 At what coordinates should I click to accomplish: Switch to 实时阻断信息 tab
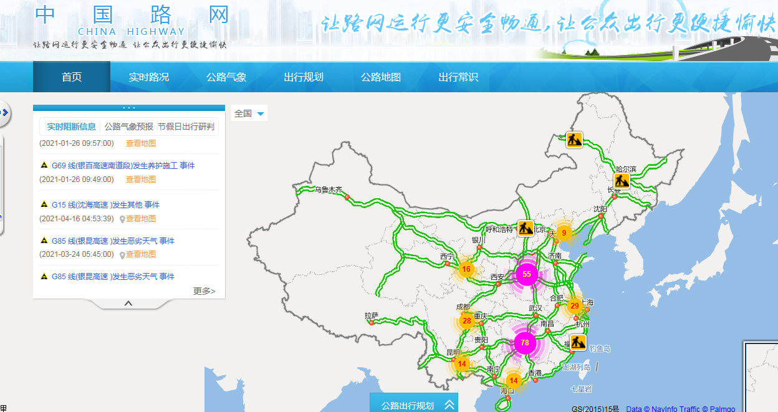pyautogui.click(x=72, y=127)
